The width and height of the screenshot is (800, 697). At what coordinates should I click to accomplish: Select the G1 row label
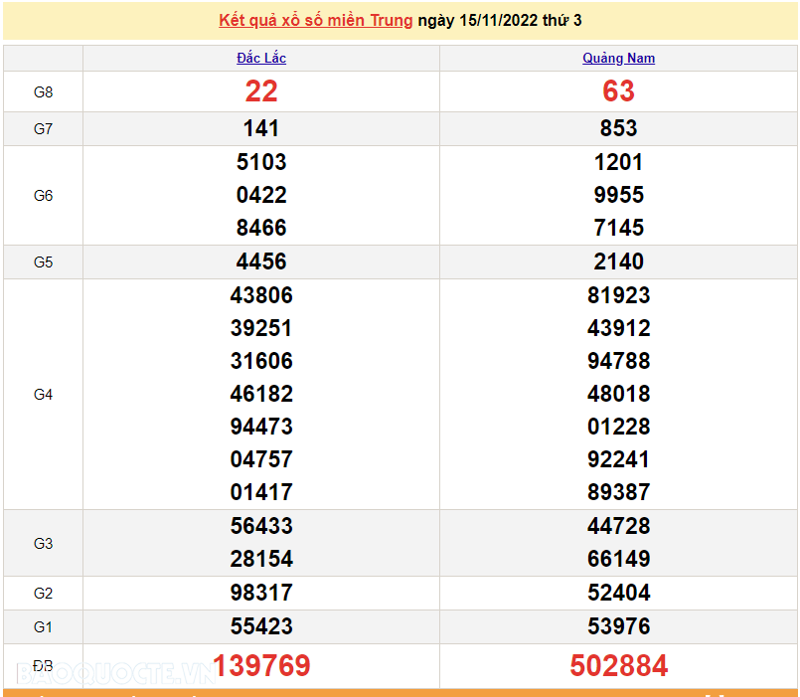click(x=42, y=626)
